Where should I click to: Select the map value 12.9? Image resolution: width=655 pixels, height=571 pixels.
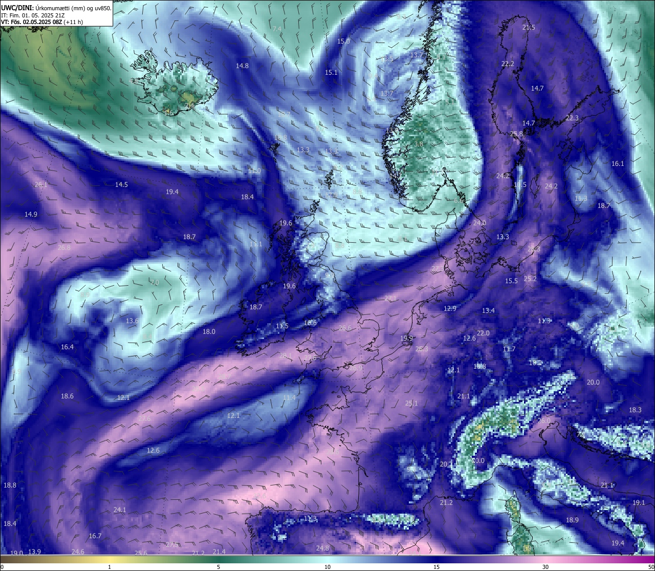450,309
